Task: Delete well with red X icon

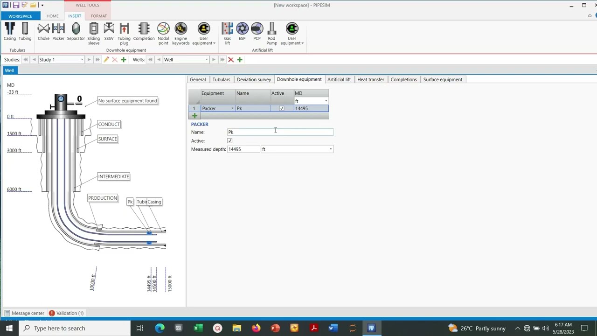Action: coord(231,60)
